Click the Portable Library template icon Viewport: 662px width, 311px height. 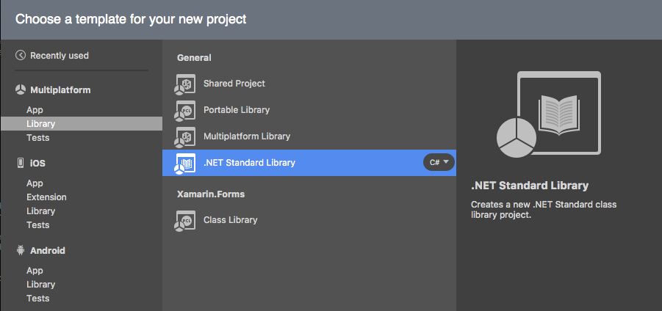[x=184, y=110]
